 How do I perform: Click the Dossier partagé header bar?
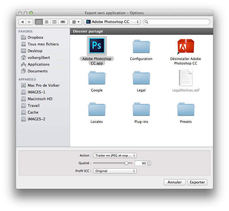coord(141,31)
